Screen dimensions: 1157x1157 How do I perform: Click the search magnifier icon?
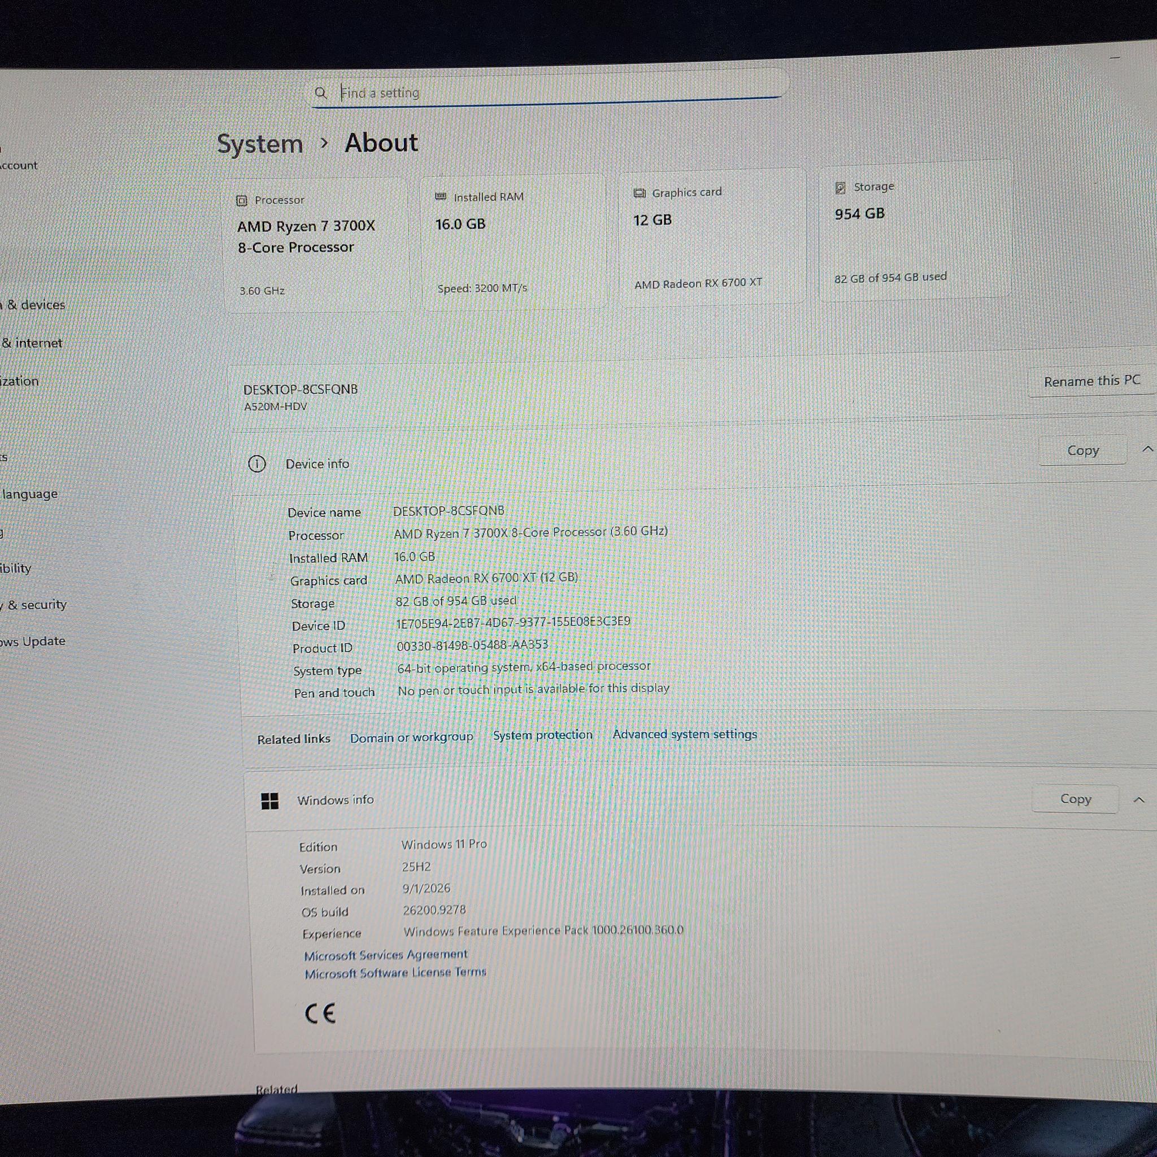tap(320, 93)
